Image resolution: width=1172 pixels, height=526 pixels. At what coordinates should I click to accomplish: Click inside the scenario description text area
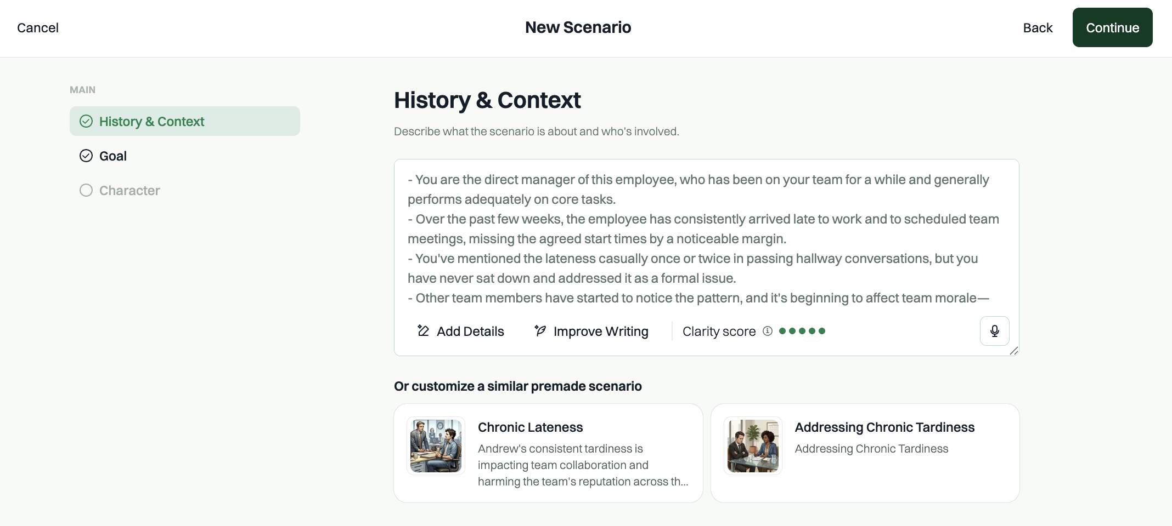tap(706, 239)
